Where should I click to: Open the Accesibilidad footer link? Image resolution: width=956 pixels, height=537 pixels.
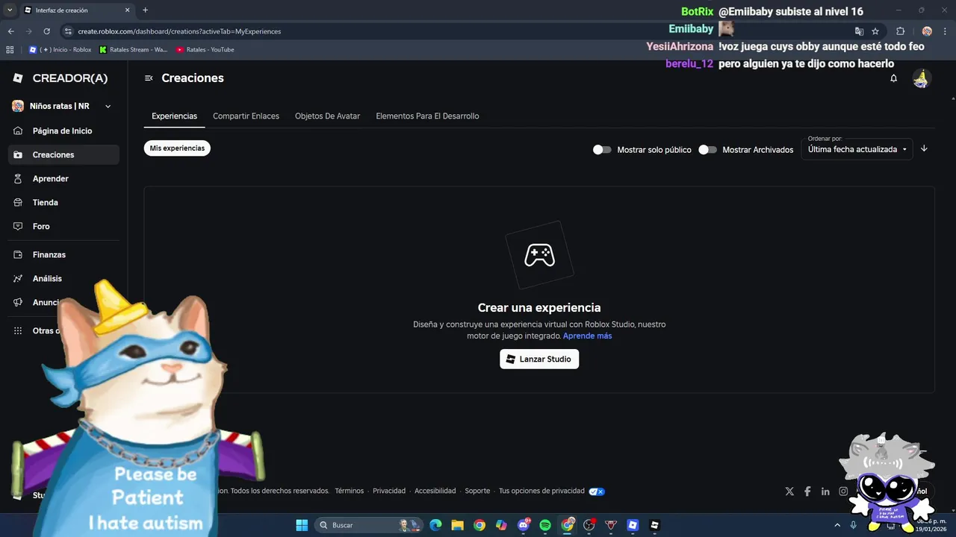[435, 491]
